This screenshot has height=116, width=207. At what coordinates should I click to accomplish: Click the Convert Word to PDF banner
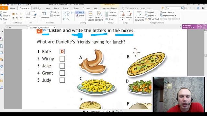[194, 27]
